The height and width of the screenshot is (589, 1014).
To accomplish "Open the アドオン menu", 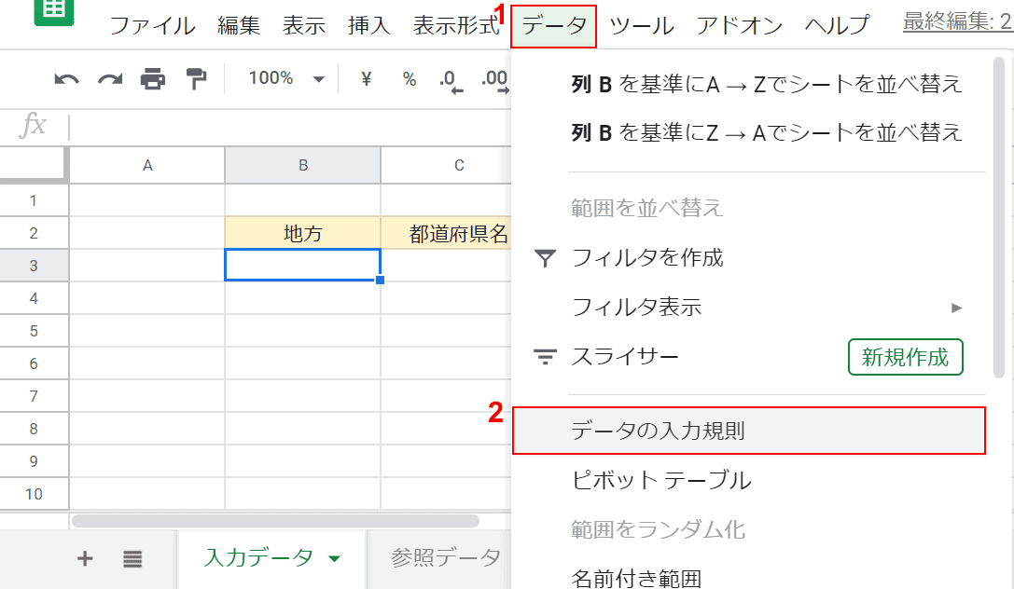I will [739, 26].
